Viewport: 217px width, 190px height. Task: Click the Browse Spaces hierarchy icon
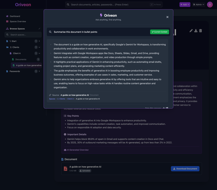(x=7, y=28)
